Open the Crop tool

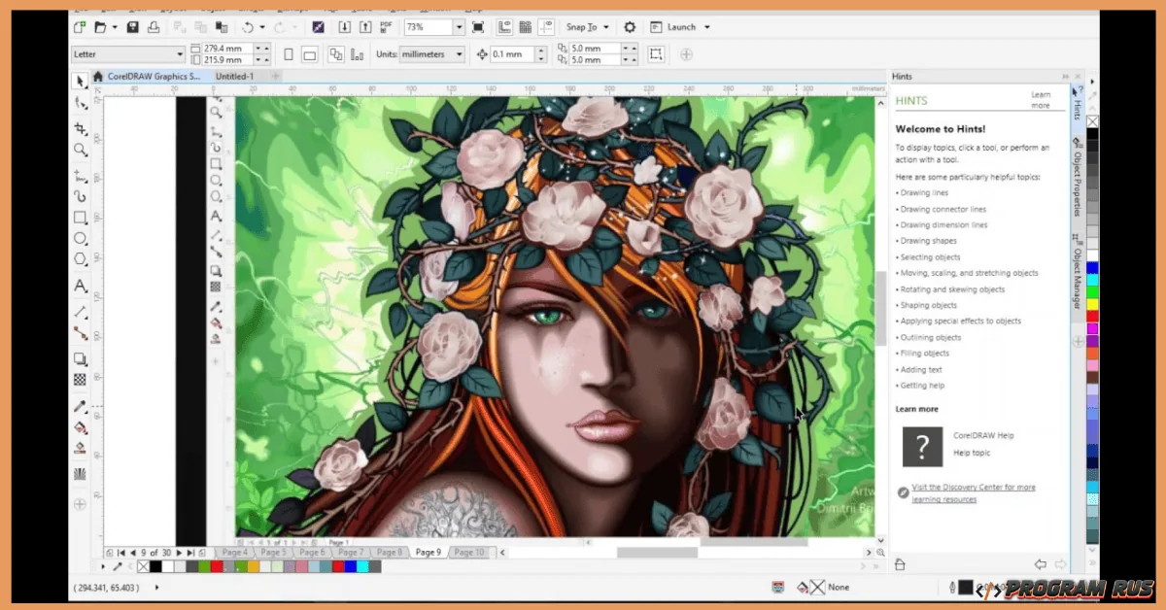pos(81,127)
